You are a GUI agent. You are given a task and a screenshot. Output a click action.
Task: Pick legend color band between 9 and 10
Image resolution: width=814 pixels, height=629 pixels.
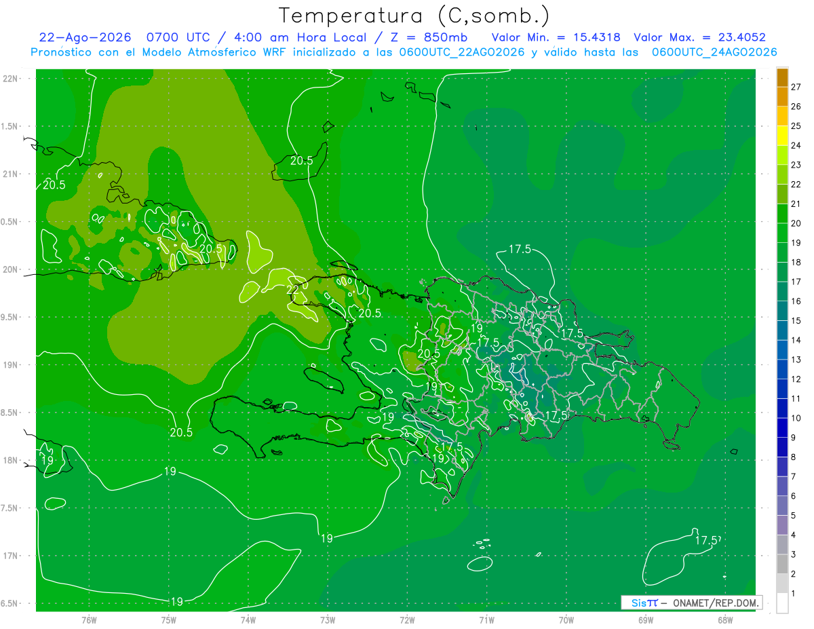pyautogui.click(x=783, y=427)
